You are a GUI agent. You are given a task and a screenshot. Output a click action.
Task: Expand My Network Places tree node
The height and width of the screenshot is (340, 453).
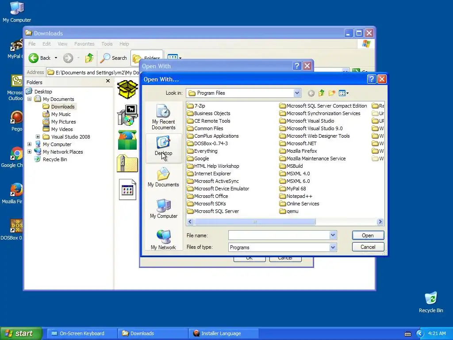coord(30,151)
